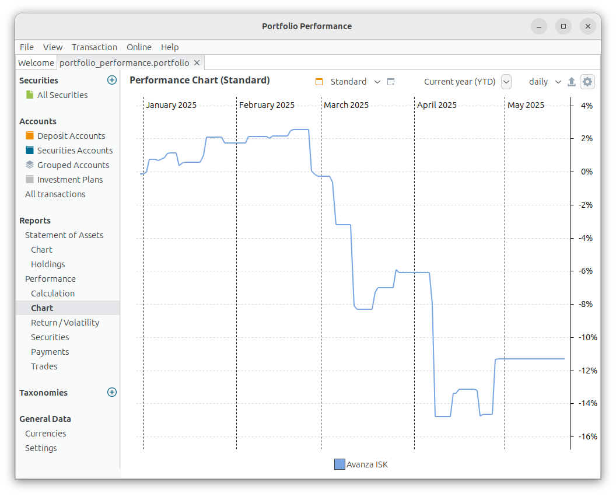Open chart configuration gear settings
This screenshot has height=496, width=616.
tap(587, 82)
